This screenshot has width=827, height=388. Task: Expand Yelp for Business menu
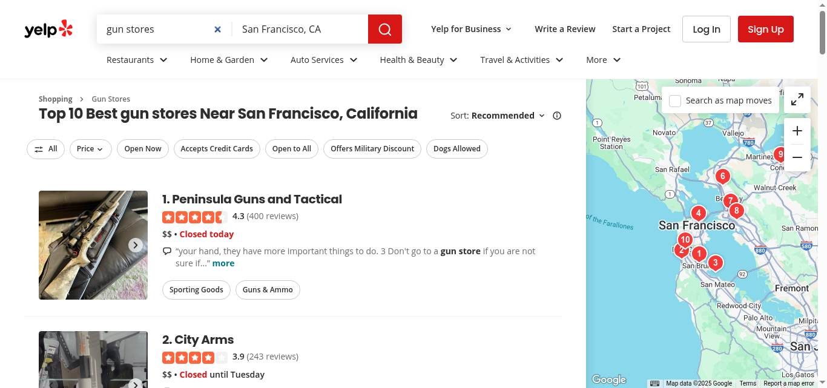pos(472,29)
